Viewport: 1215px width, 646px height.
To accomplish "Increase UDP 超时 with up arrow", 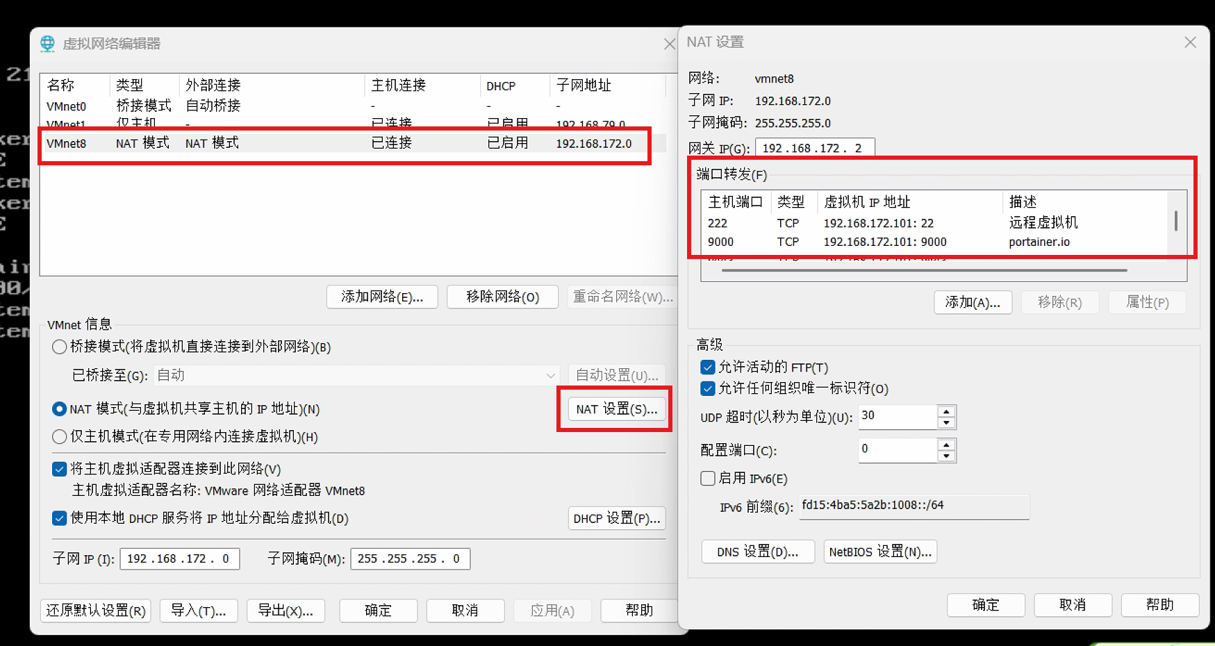I will click(x=945, y=411).
